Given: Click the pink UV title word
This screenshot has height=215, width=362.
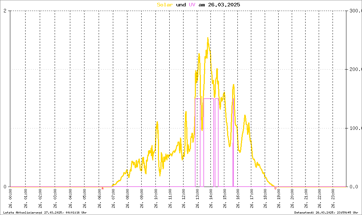Looking at the screenshot, I should [x=192, y=5].
